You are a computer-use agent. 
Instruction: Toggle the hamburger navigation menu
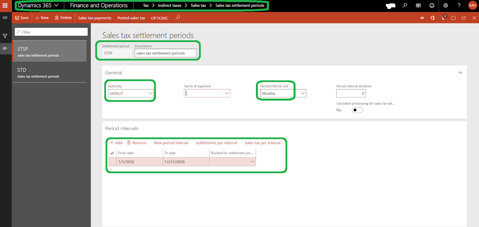pos(5,18)
